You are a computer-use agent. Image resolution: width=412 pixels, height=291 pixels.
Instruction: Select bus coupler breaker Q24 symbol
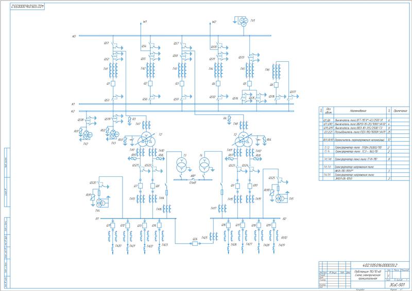[195, 244]
